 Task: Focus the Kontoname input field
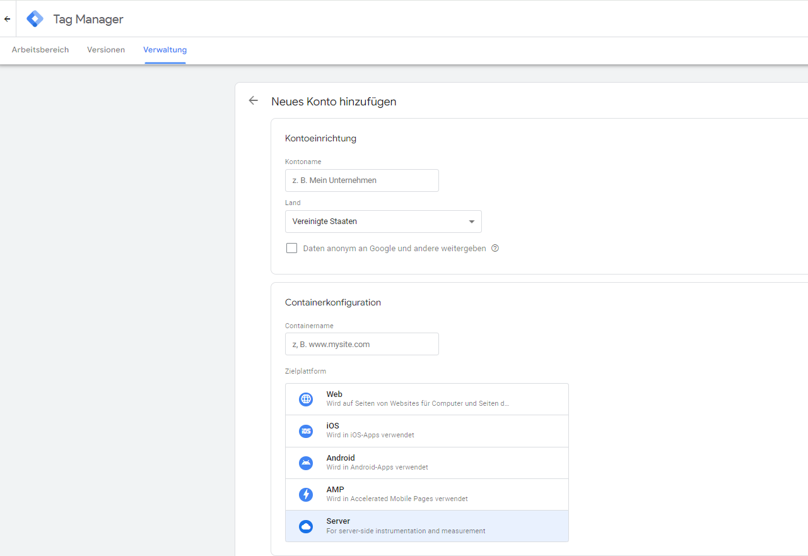point(362,180)
